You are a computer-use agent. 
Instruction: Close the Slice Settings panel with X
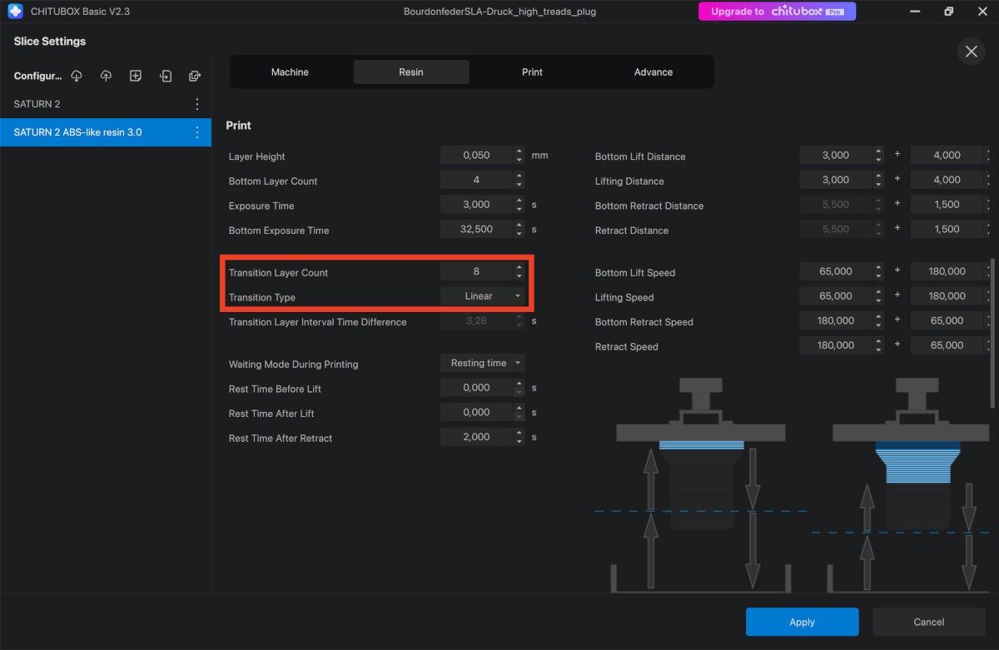tap(971, 52)
